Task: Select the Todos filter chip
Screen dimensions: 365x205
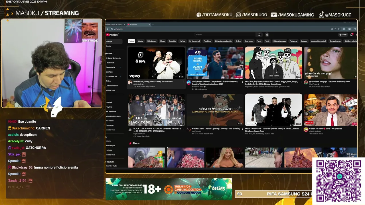Action: 131,41
